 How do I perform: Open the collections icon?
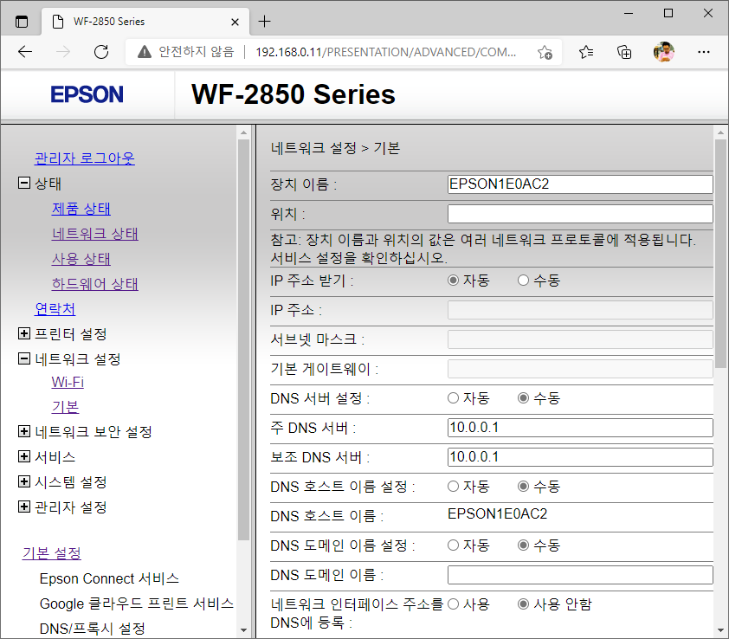[x=624, y=52]
